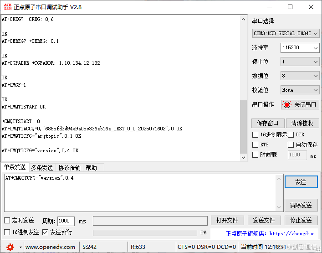This screenshot has width=322, height=253.
Task: Switch to the 协议传输 tab
Action: click(x=69, y=168)
